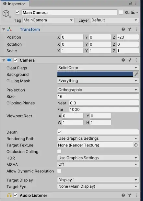Open Camera component help reference
This screenshot has width=143, height=201.
pos(123,60)
